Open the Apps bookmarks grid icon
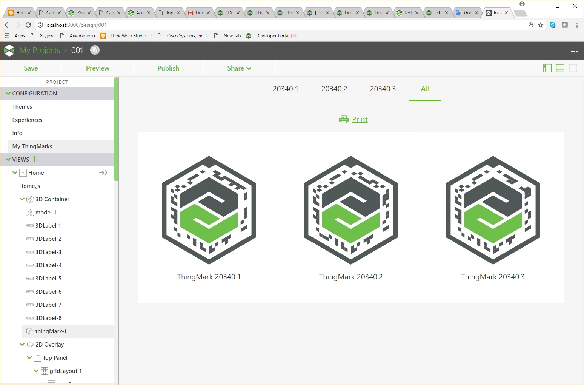 pyautogui.click(x=7, y=36)
